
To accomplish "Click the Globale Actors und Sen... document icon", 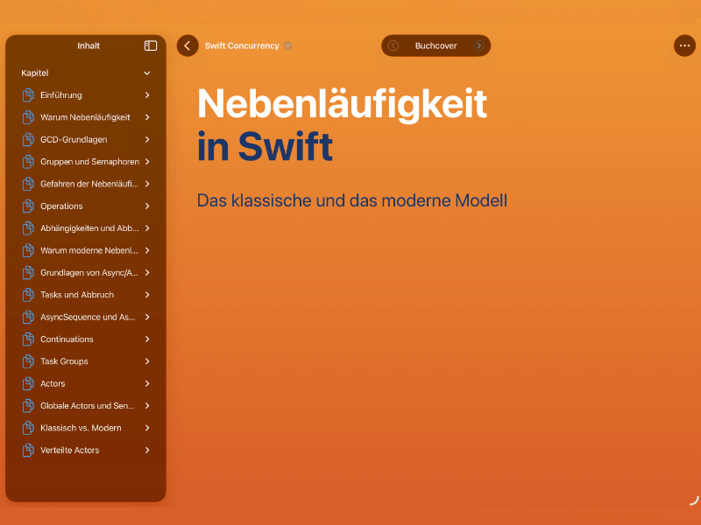I will point(28,406).
